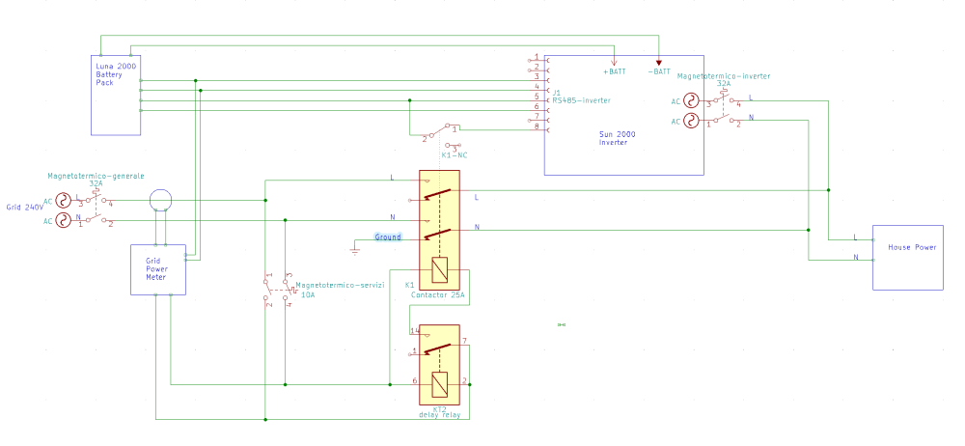Click the 10A rating text

(308, 295)
